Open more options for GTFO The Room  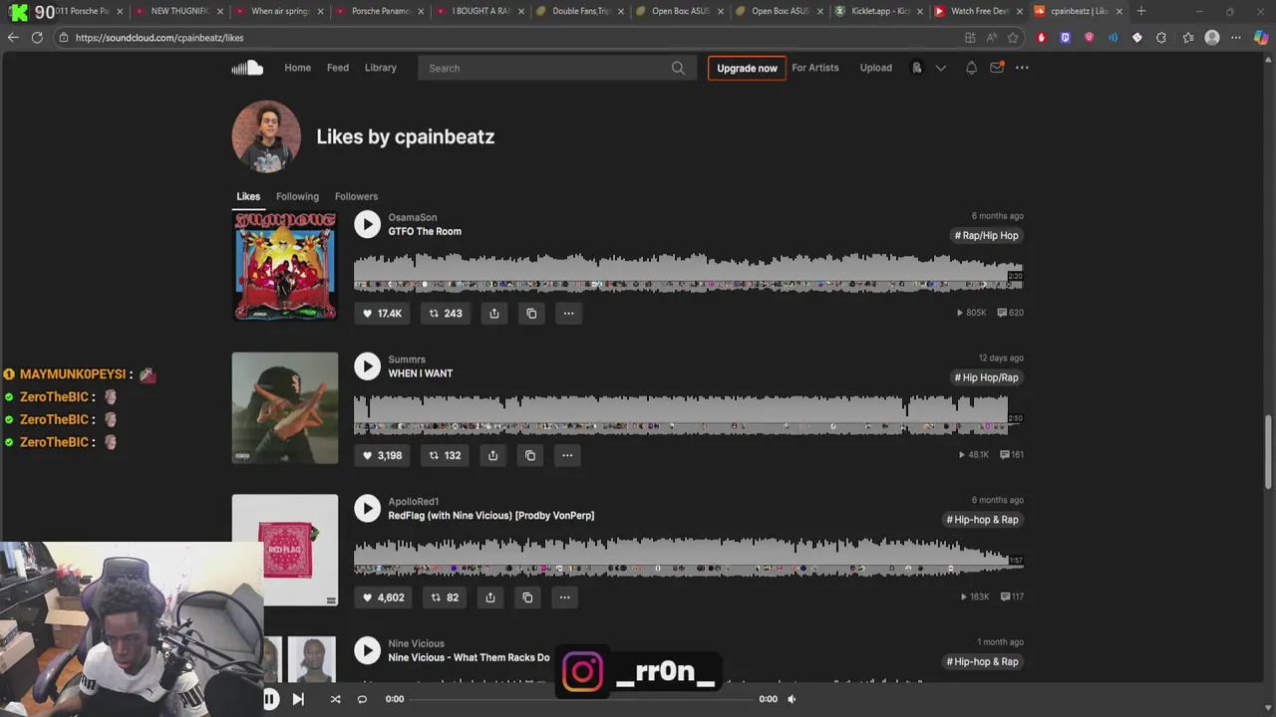(x=568, y=313)
